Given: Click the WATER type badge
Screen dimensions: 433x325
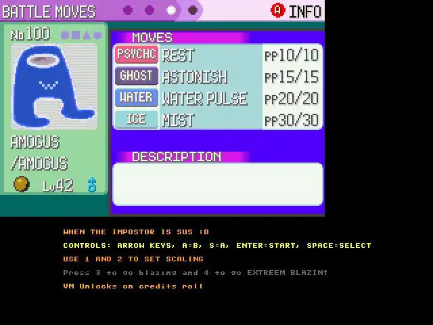Looking at the screenshot, I should pyautogui.click(x=137, y=97).
